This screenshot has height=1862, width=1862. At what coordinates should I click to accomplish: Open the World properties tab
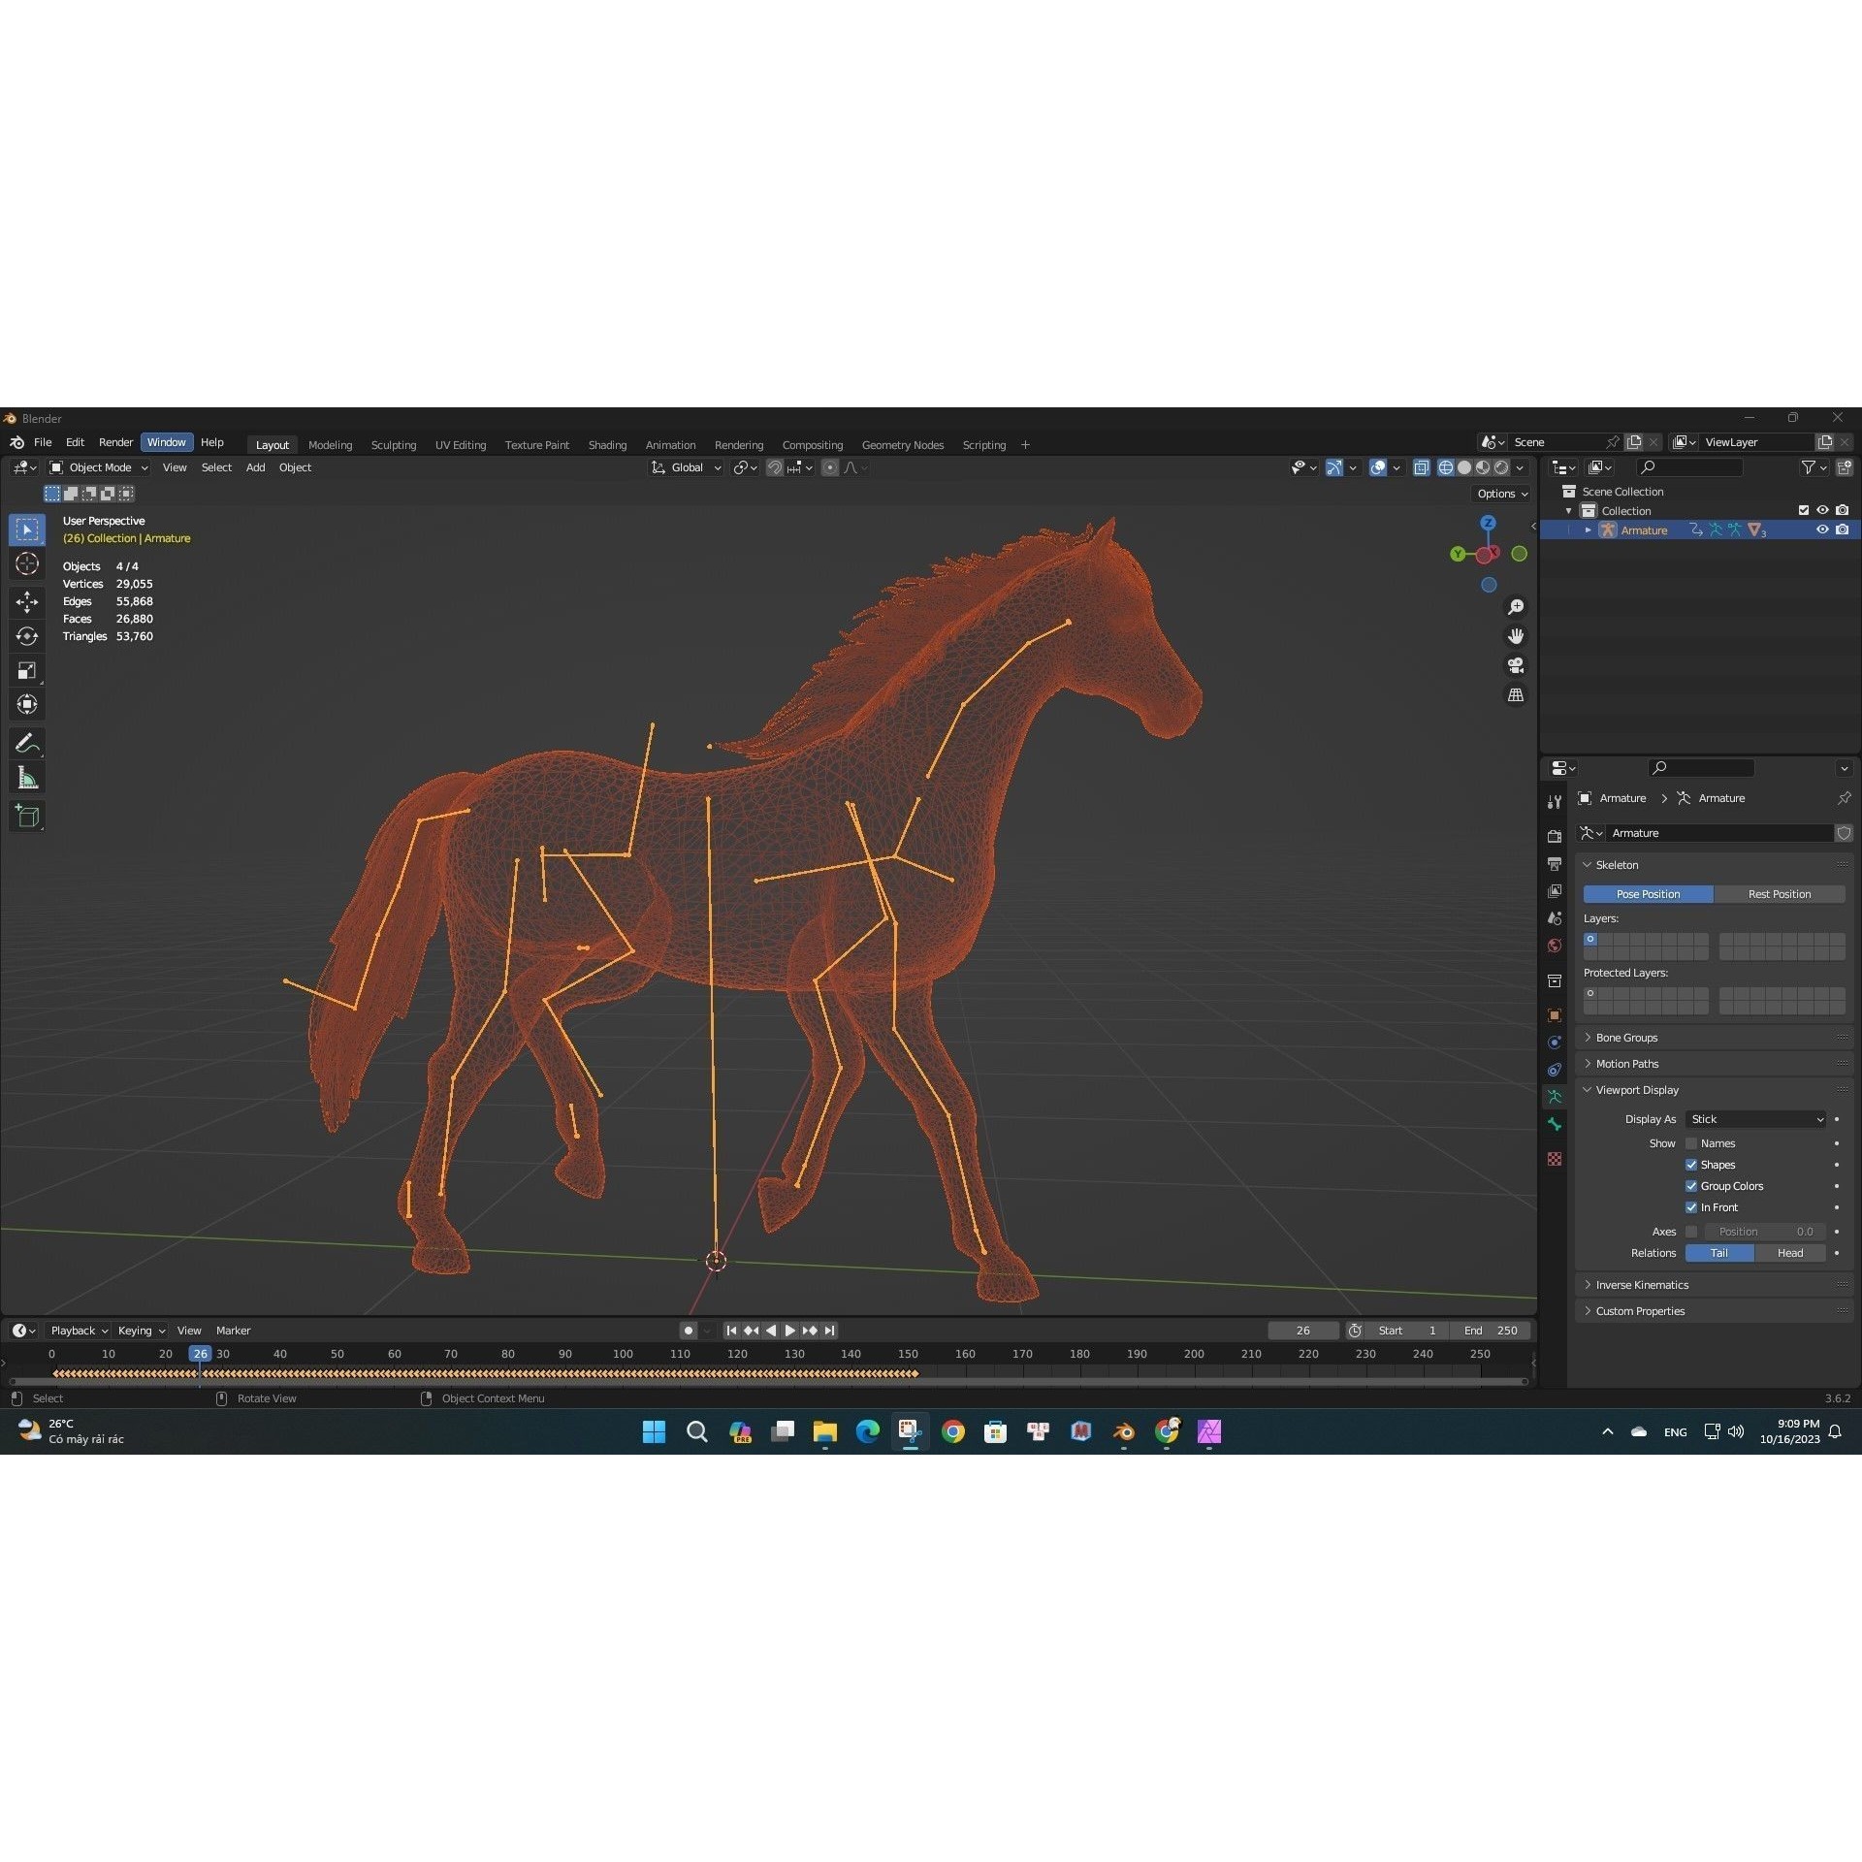1555,945
